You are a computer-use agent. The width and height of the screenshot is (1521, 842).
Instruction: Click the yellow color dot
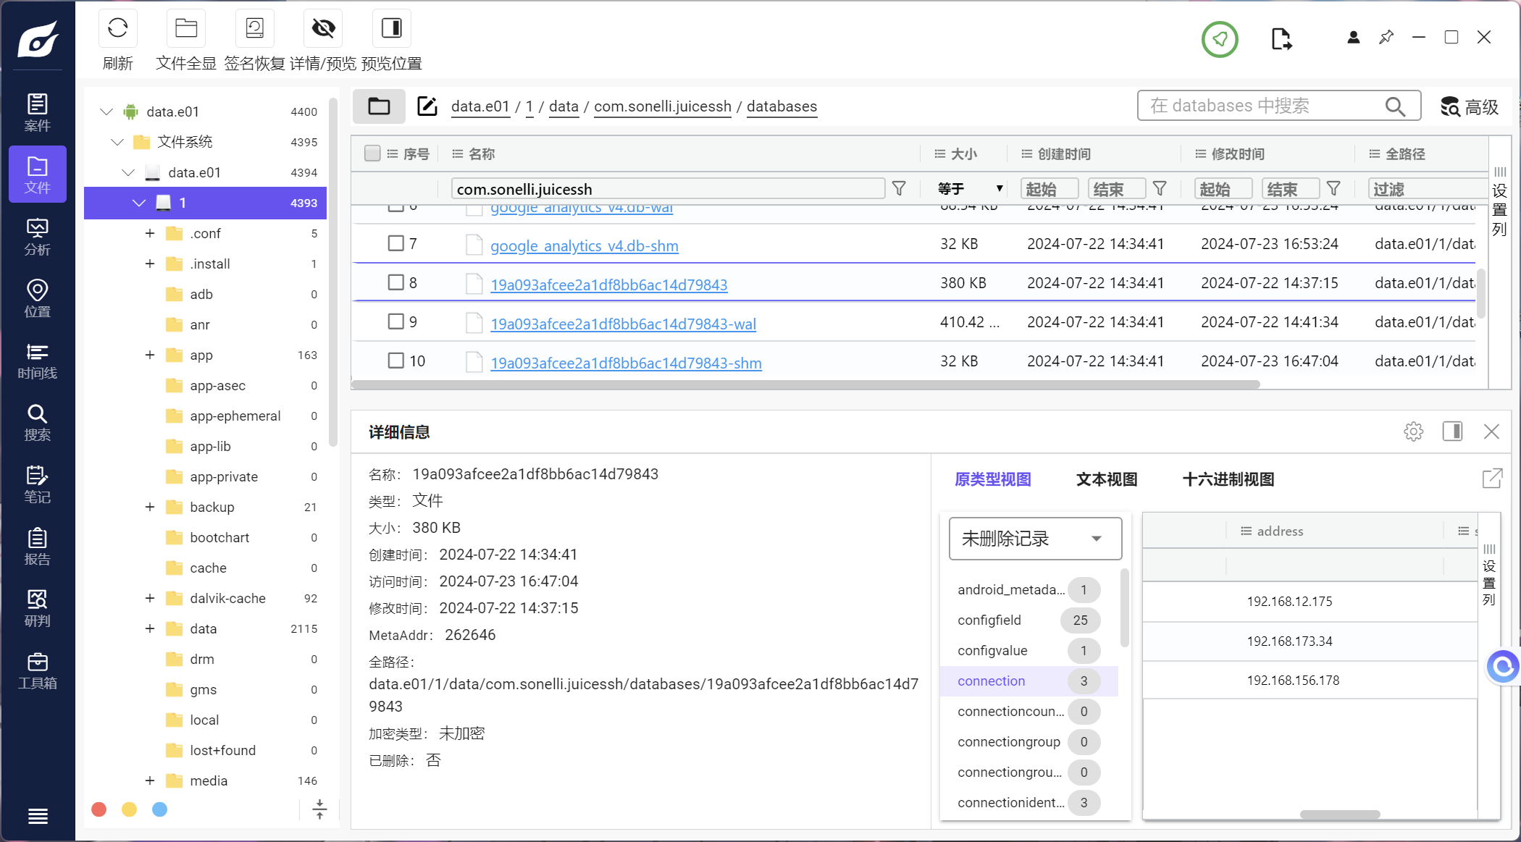point(130,809)
